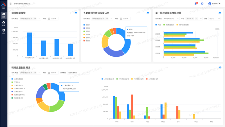Click cloud download icon in 單一排放源單年度排放量
The height and width of the screenshot is (127, 225).
[220, 13]
